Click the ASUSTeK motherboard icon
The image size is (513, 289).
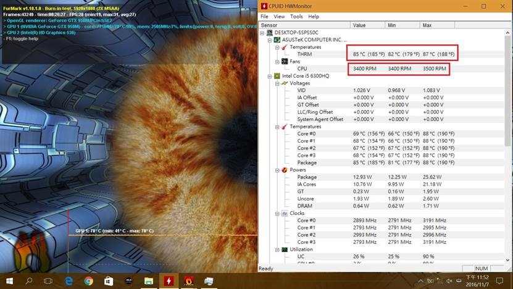pyautogui.click(x=277, y=40)
